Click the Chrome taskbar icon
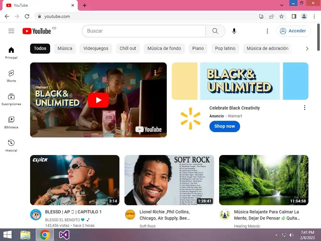Viewport: 321px width, 241px height. click(45, 235)
